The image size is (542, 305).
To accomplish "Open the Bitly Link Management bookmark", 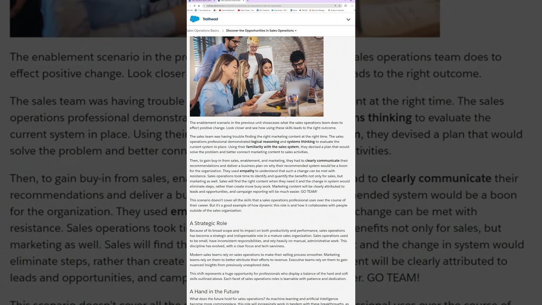I will pos(317,10).
